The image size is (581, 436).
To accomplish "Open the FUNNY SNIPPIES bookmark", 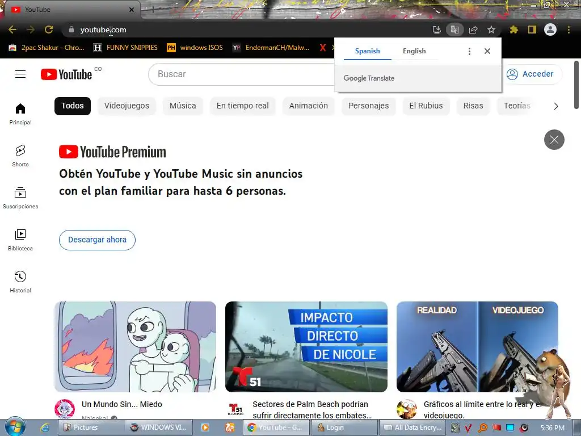I will coord(125,48).
